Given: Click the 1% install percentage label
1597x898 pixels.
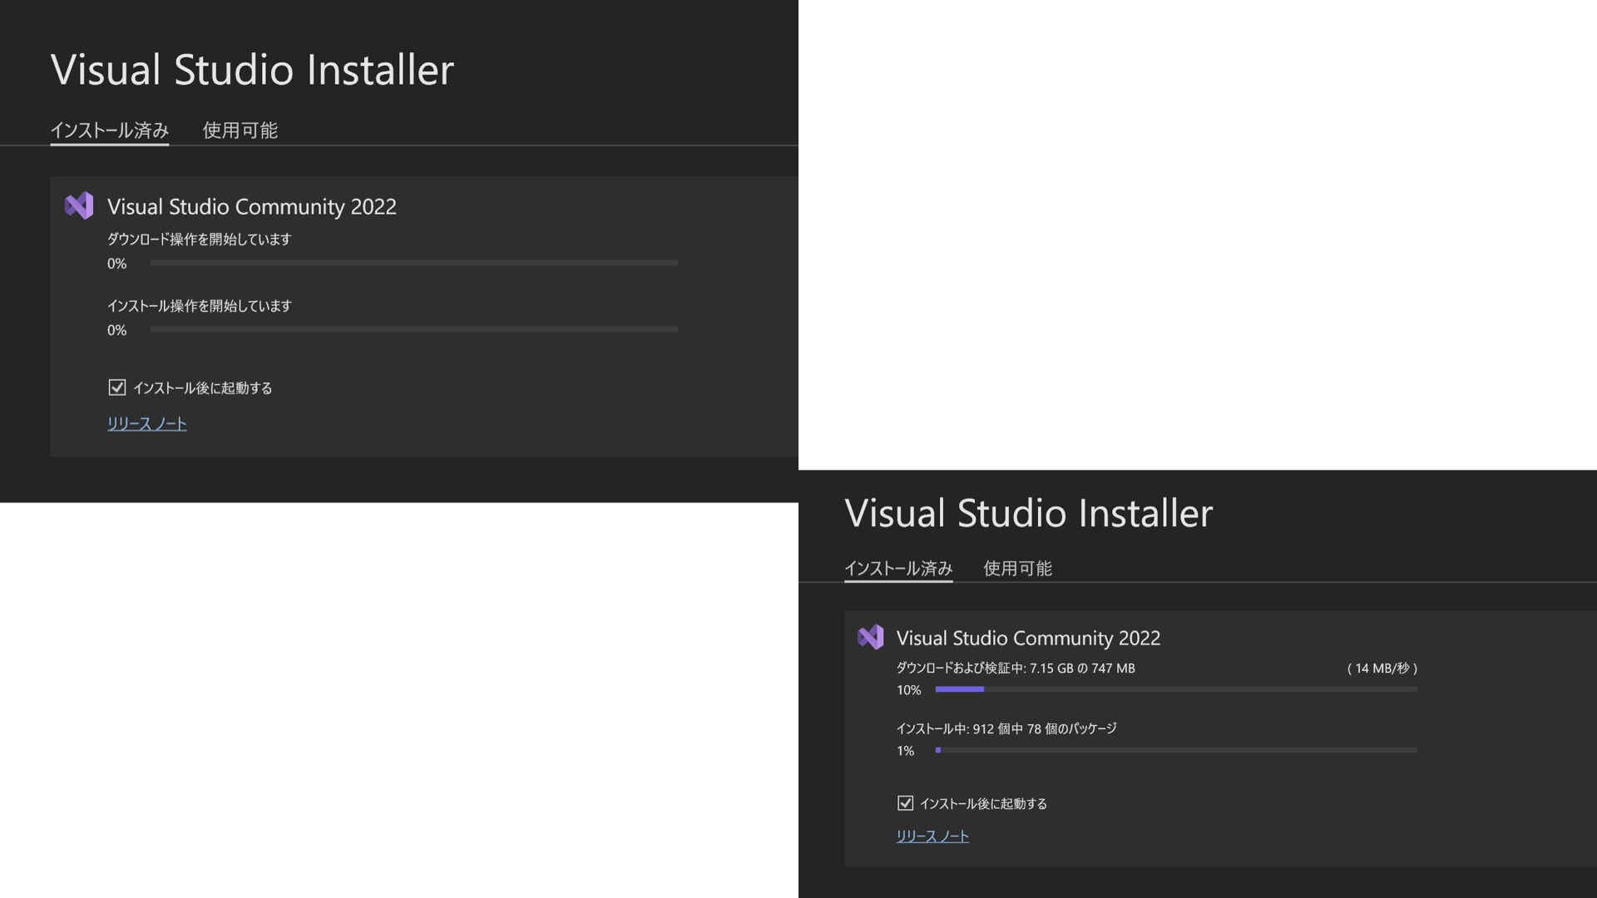Looking at the screenshot, I should [906, 751].
